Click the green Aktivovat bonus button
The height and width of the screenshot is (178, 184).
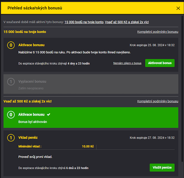coord(159,63)
